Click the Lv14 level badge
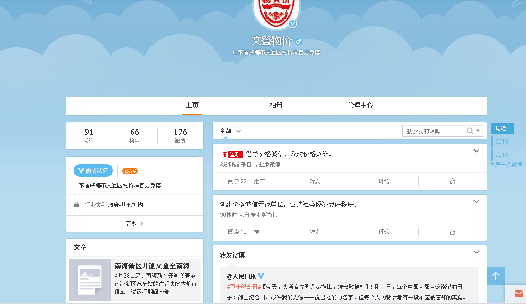The height and width of the screenshot is (304, 526). point(130,171)
